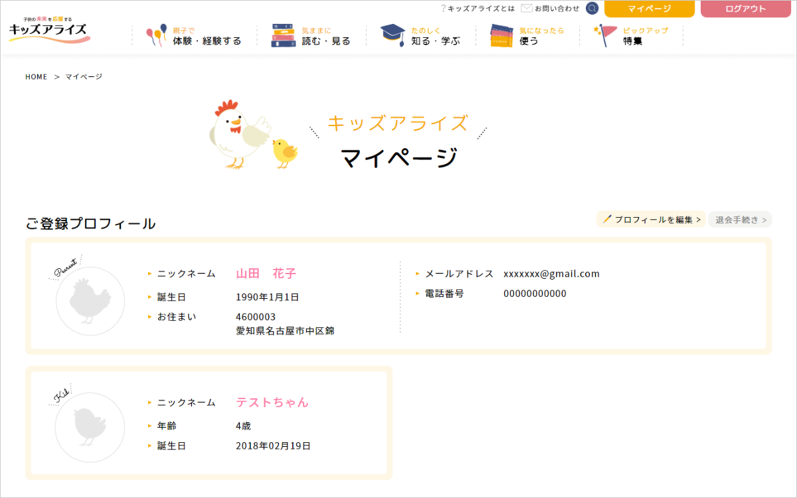Click the balloons icon in navigation
Screen dimensions: 797x498
[x=156, y=36]
